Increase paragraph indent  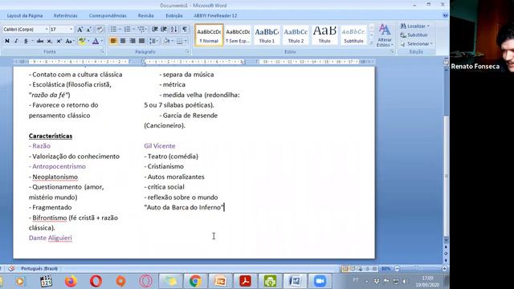(x=164, y=29)
